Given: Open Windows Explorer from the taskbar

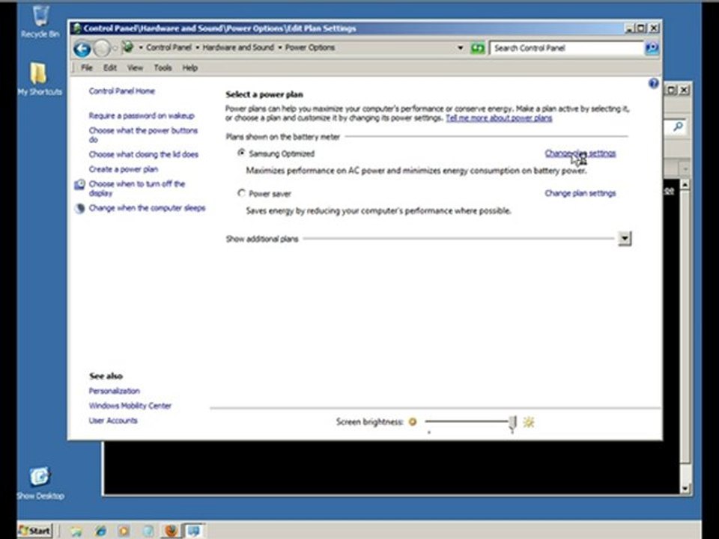Looking at the screenshot, I should tap(76, 531).
